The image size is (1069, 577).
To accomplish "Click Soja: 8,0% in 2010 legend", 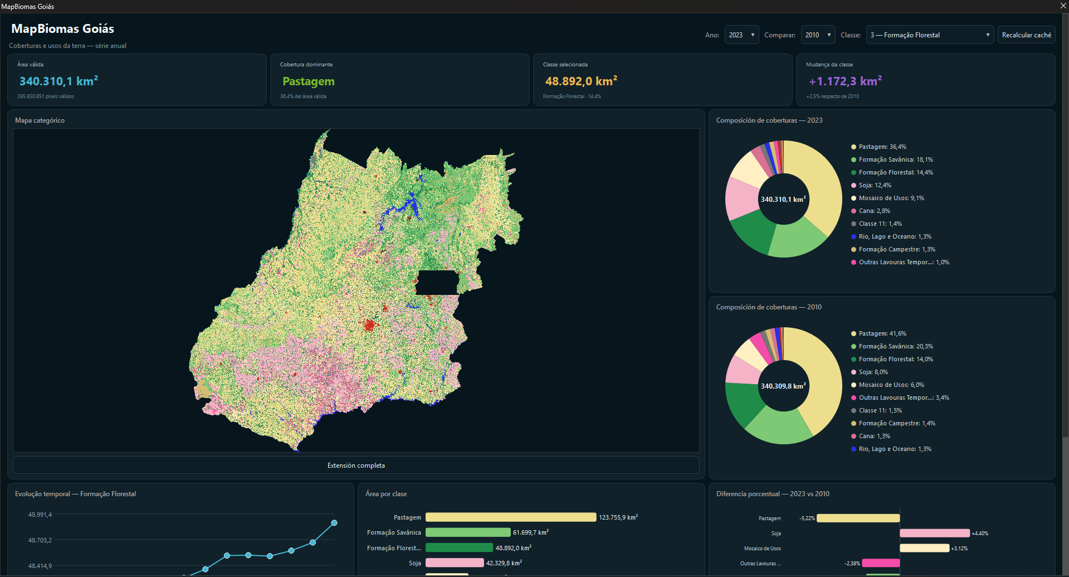I will (x=870, y=372).
